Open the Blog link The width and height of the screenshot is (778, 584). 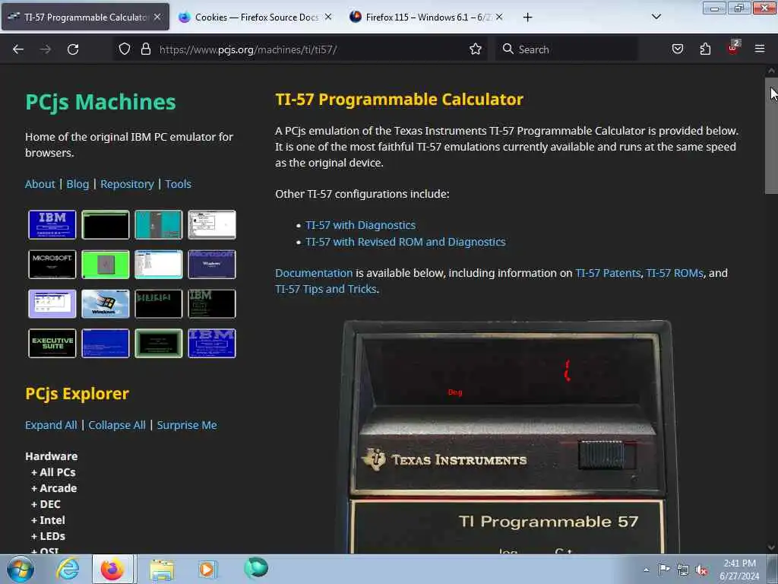point(77,184)
